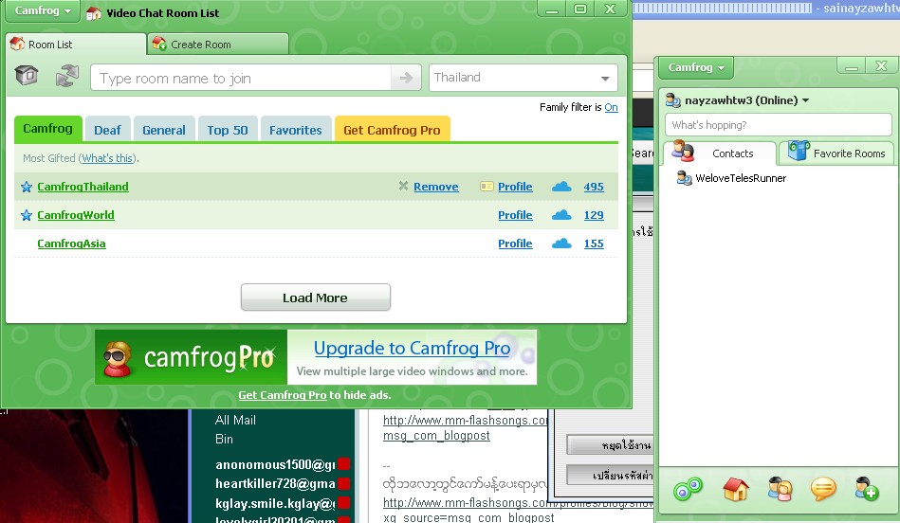The image size is (900, 523).
Task: Click the X icon beside Remove
Action: coord(403,186)
